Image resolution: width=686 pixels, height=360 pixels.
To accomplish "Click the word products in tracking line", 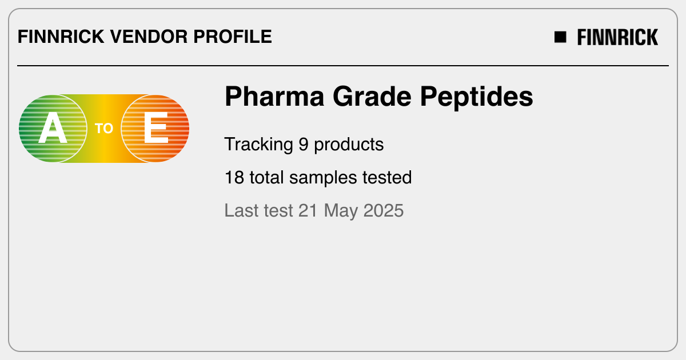I will click(x=349, y=145).
